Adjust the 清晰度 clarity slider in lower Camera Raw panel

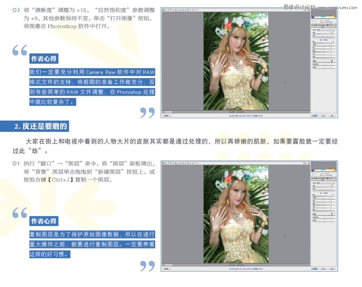[x=324, y=216]
